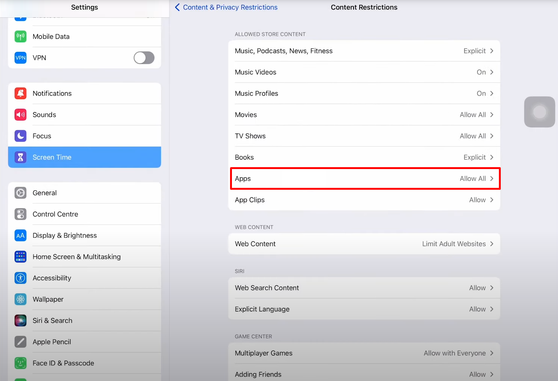Open Web Content Limit Adult Websites chevron

491,244
